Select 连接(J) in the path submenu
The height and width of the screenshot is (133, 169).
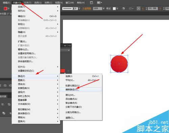pyautogui.click(x=81, y=76)
